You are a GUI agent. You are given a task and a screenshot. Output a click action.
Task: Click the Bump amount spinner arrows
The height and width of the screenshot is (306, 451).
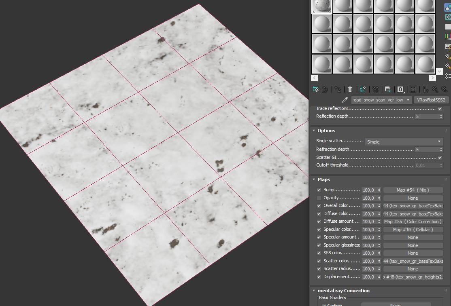(x=379, y=190)
